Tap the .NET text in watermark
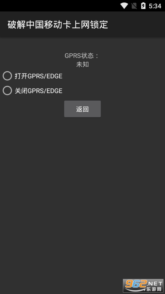This screenshot has height=294, width=165. [154, 283]
